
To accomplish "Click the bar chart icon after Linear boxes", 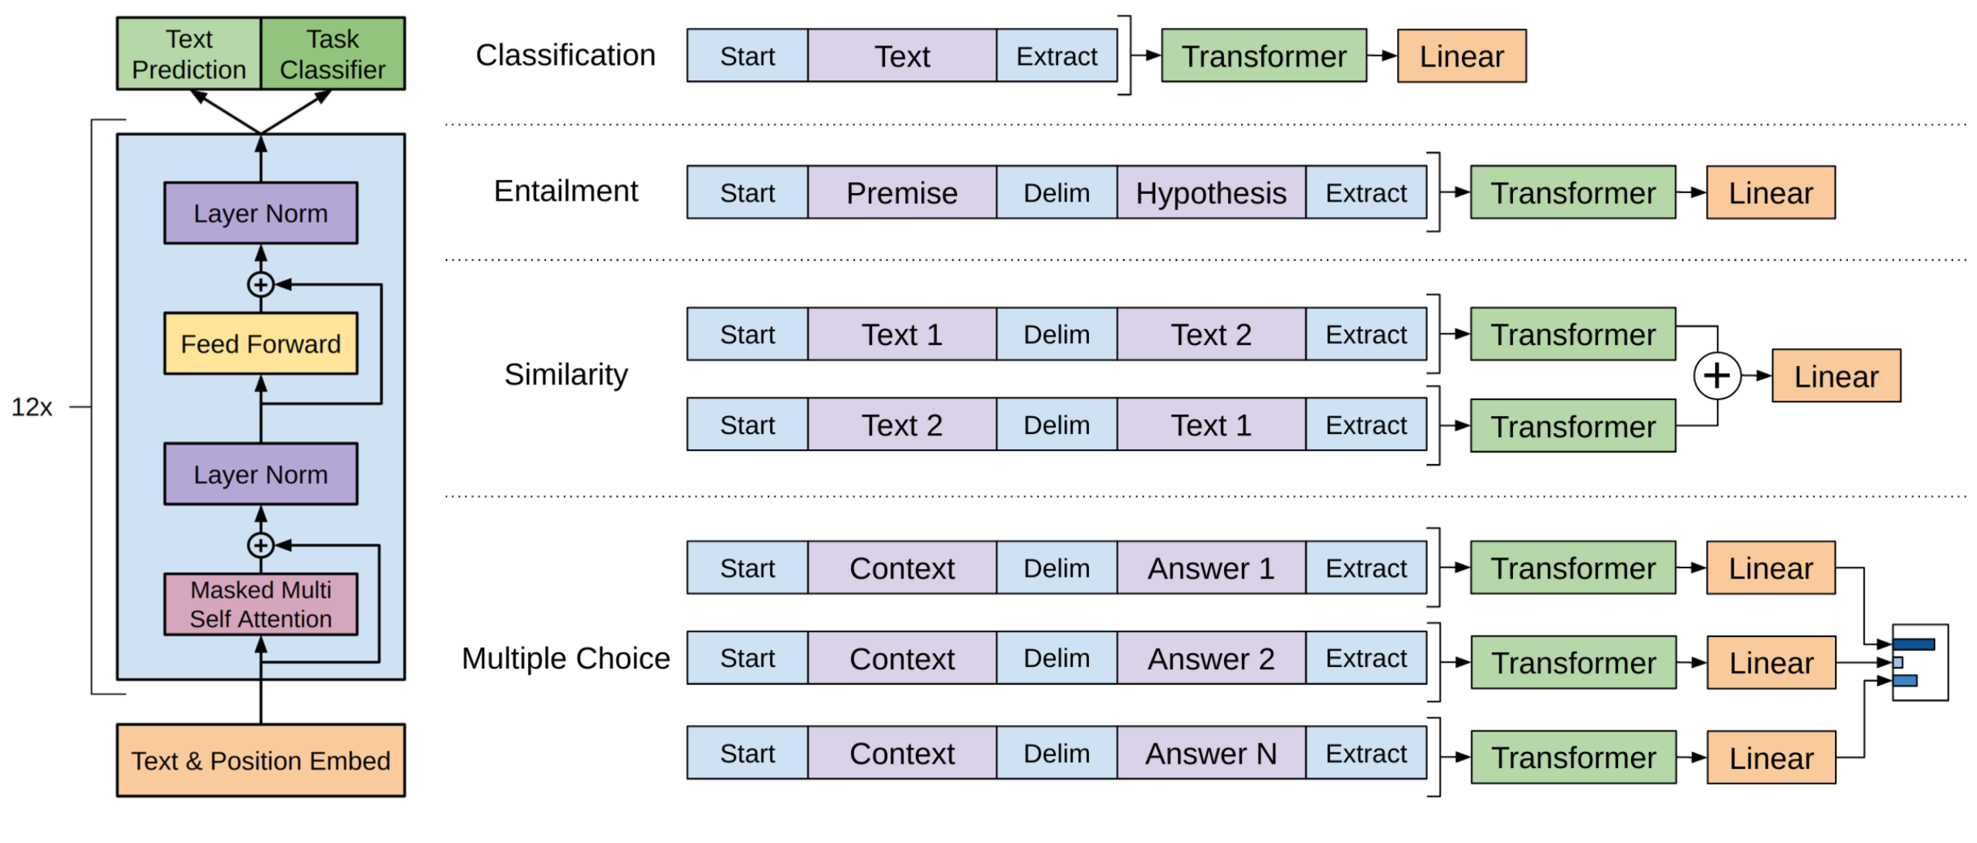I will click(1919, 663).
